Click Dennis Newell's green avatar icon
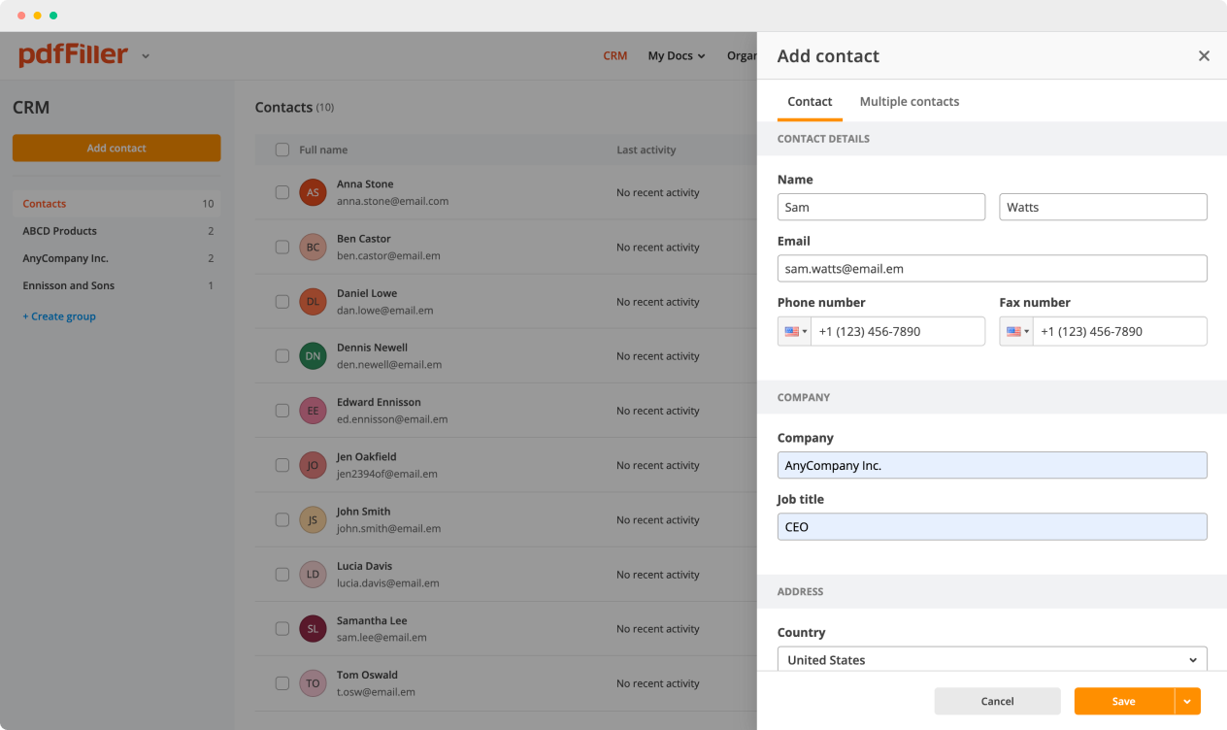 point(313,355)
